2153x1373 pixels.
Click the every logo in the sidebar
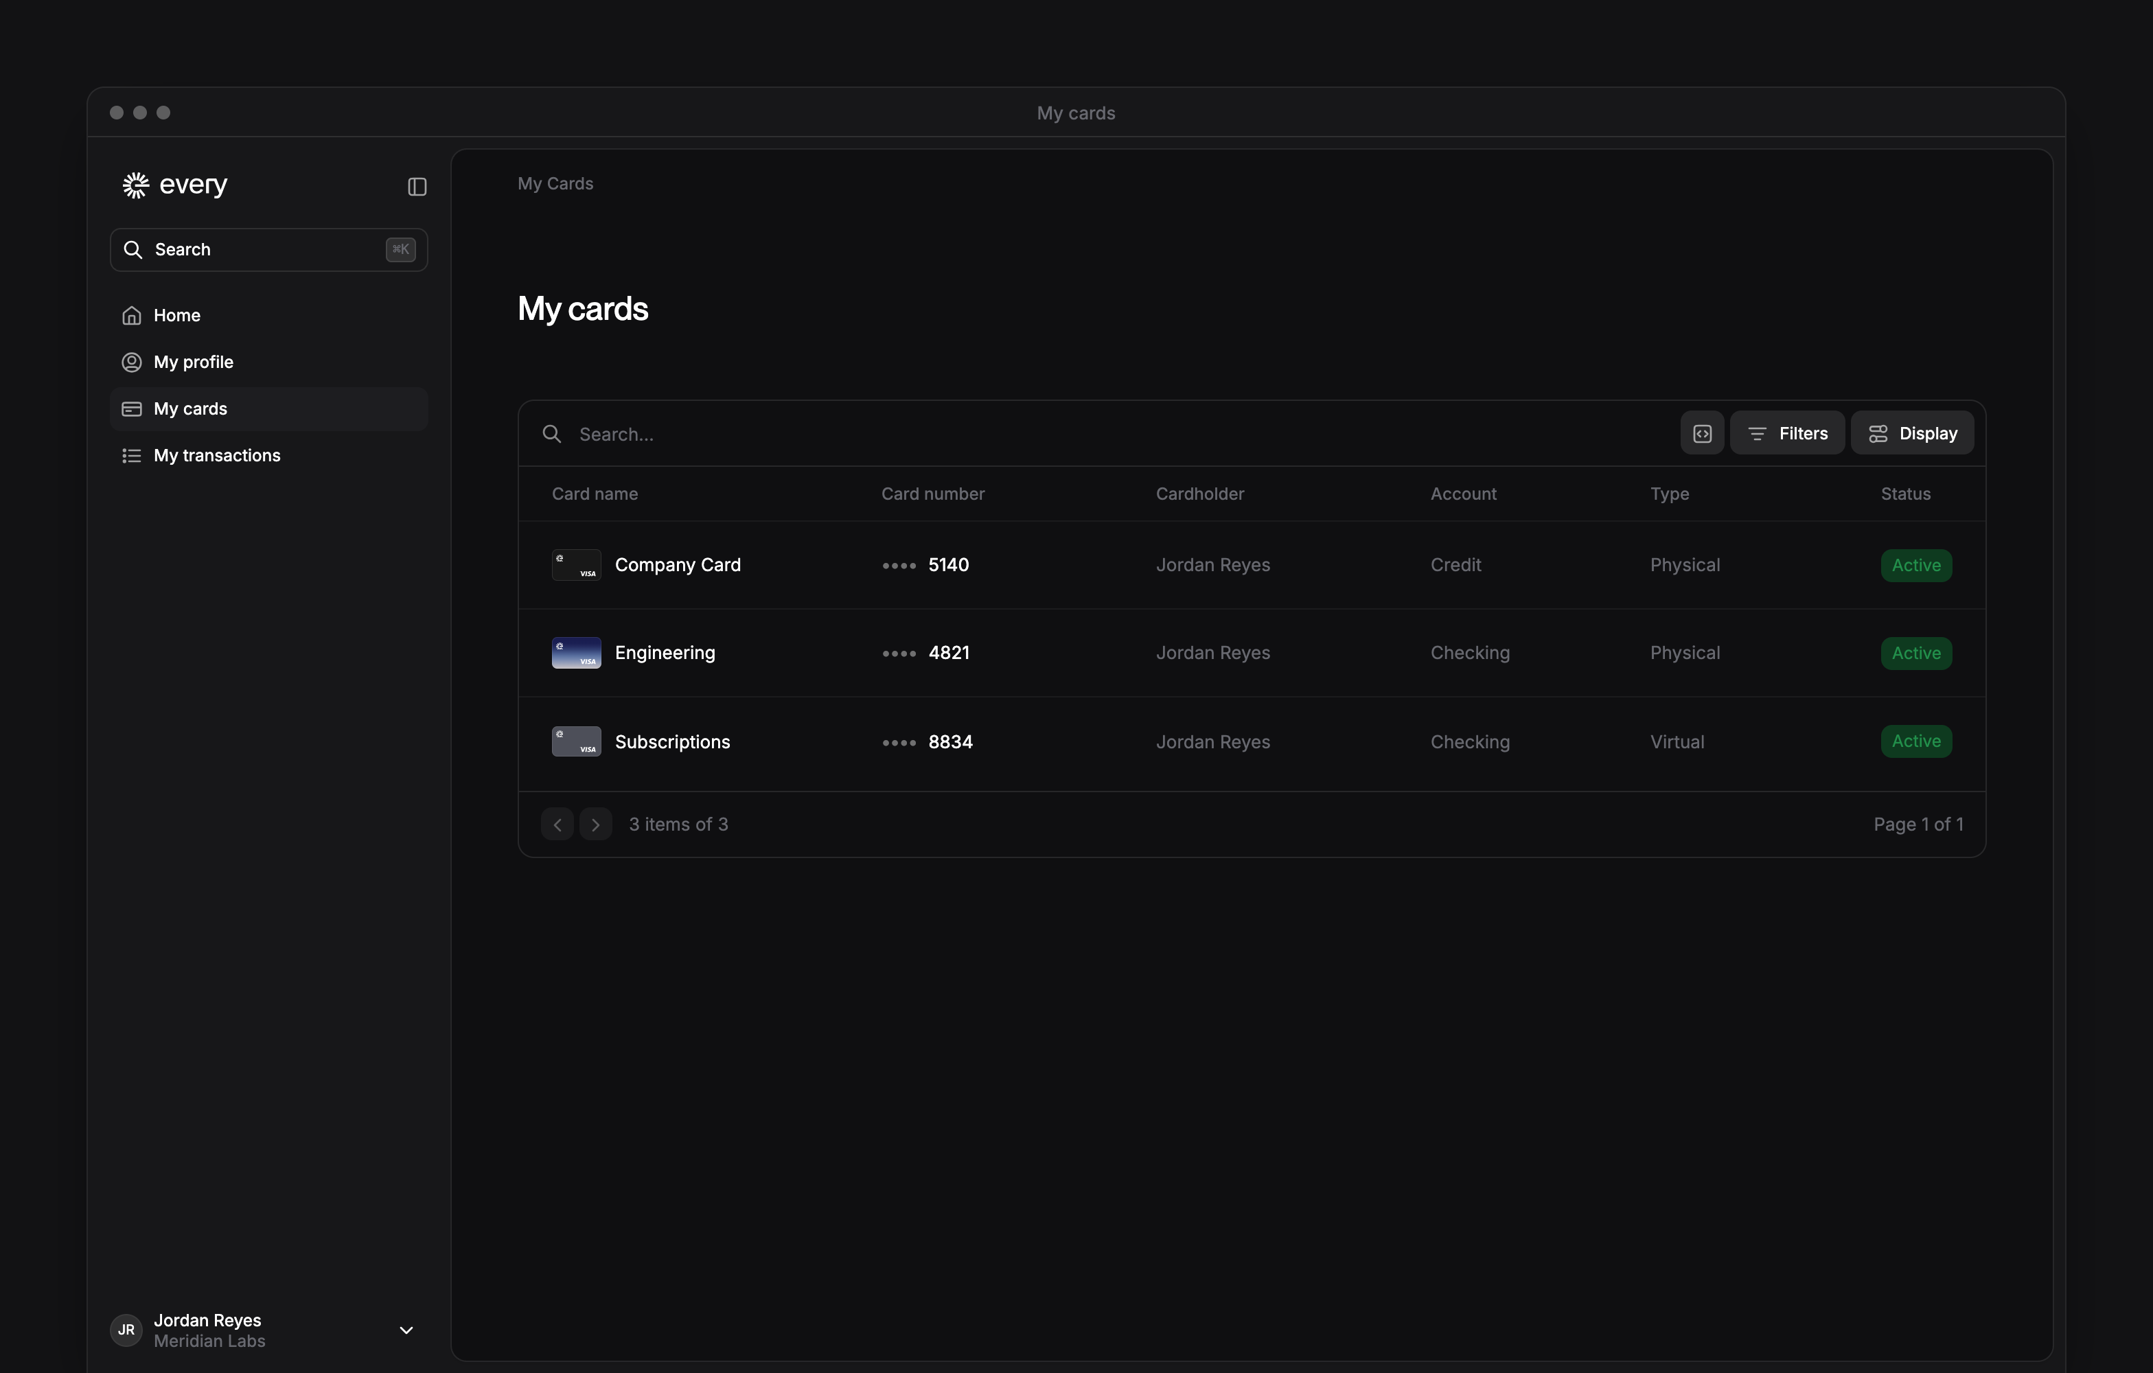click(x=175, y=185)
